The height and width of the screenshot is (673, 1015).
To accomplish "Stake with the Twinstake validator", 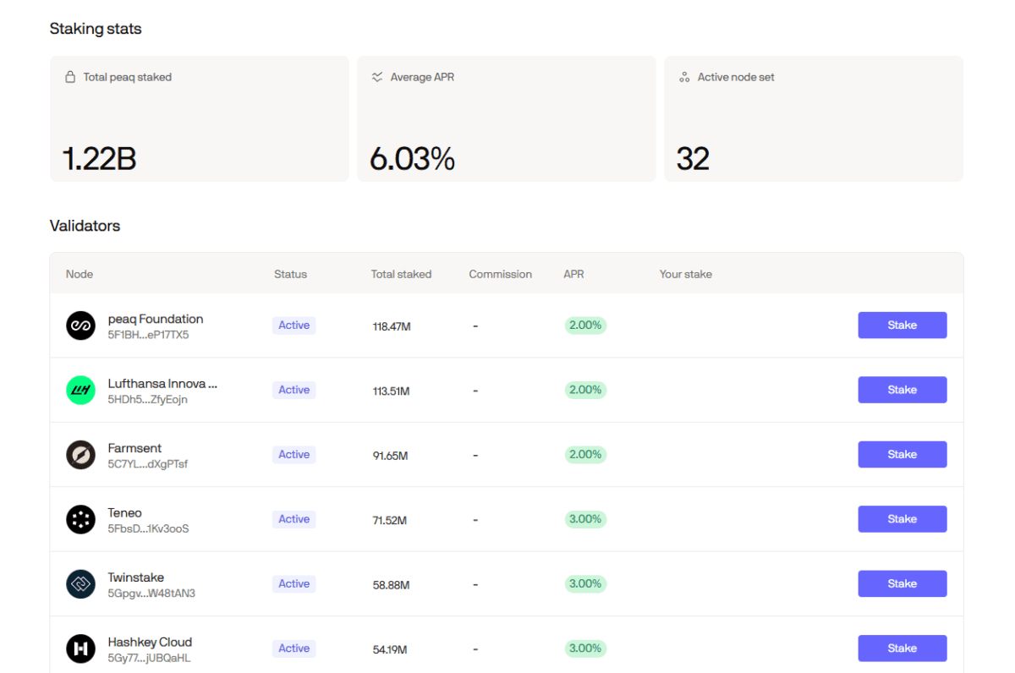I will coord(903,584).
